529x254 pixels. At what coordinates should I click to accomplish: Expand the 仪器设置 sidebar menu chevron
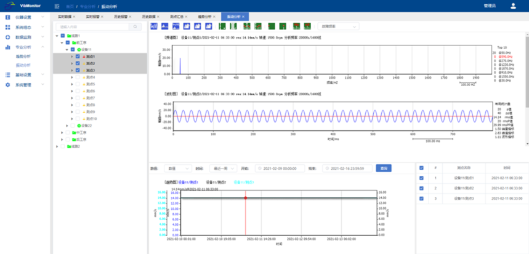42,17
